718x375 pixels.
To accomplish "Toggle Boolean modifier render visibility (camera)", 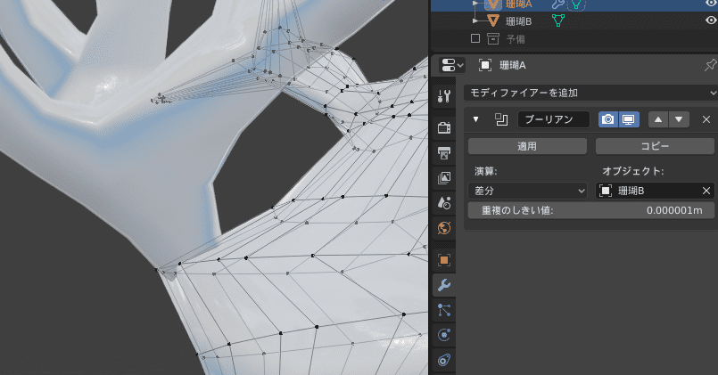I will click(608, 119).
